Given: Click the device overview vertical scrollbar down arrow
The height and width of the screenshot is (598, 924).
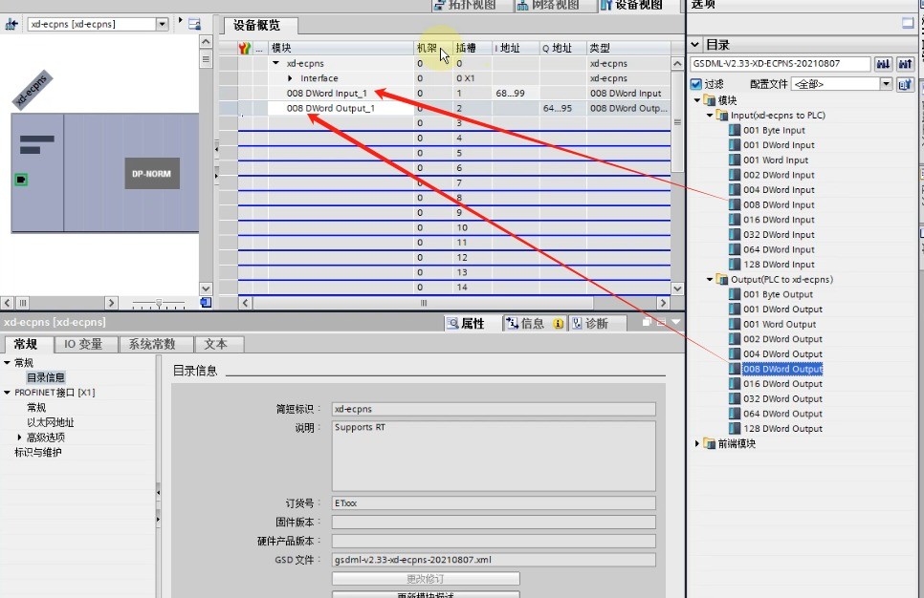Looking at the screenshot, I should pyautogui.click(x=677, y=288).
